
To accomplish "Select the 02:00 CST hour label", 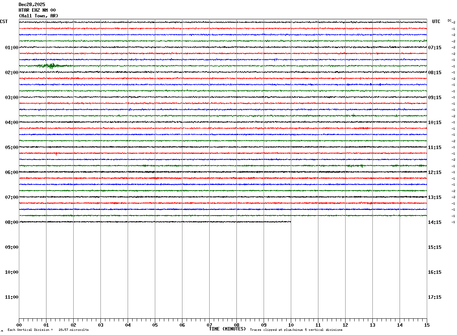I will [12, 73].
